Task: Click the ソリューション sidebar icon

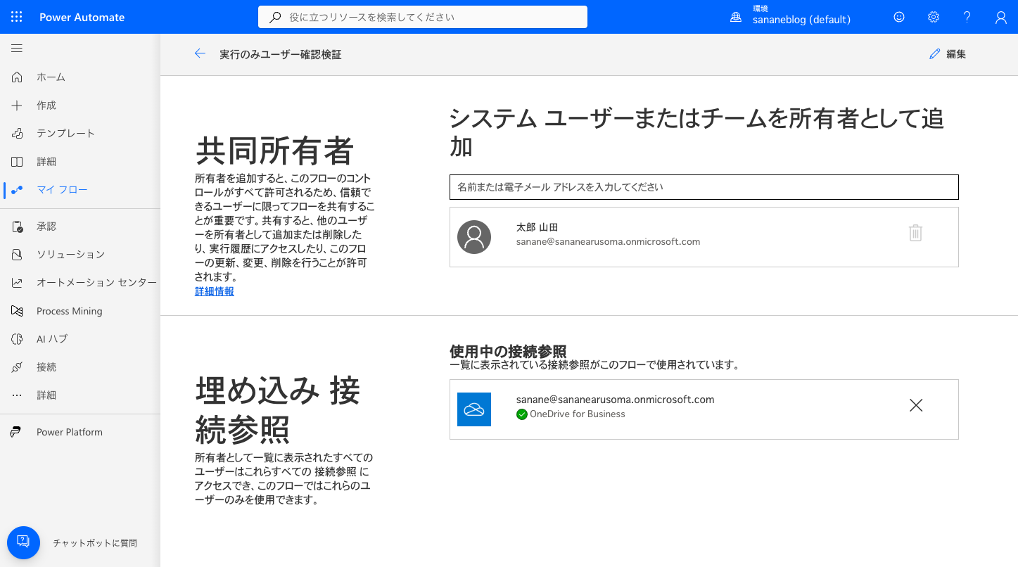Action: tap(17, 254)
